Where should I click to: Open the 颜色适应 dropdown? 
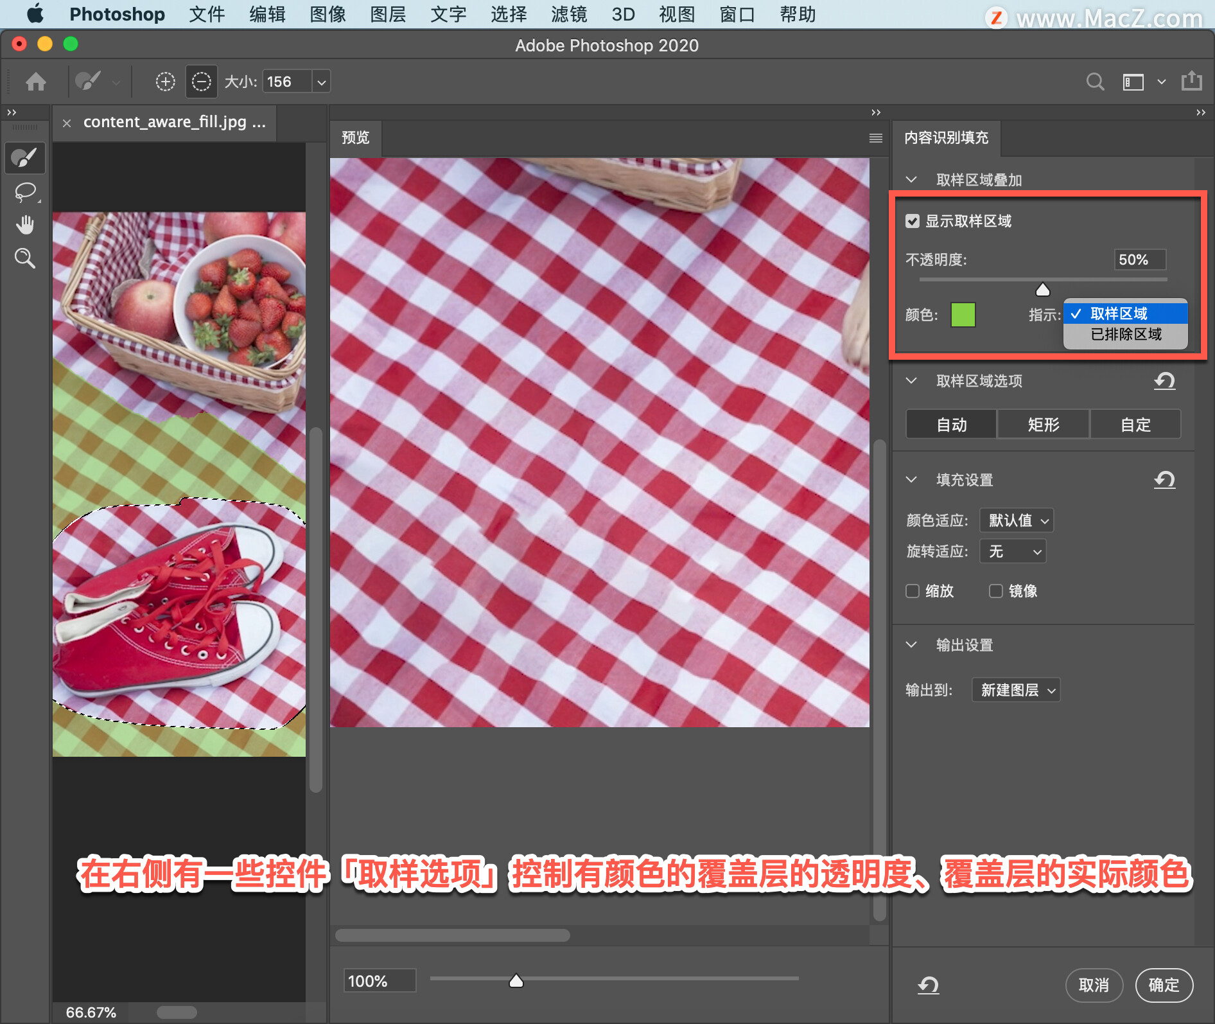point(1017,520)
